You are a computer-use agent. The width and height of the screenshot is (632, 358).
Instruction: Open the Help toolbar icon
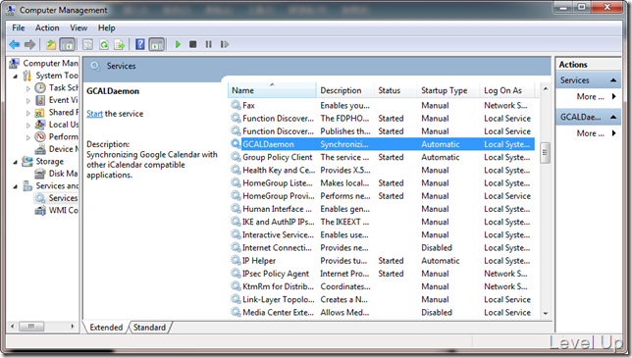[x=140, y=44]
